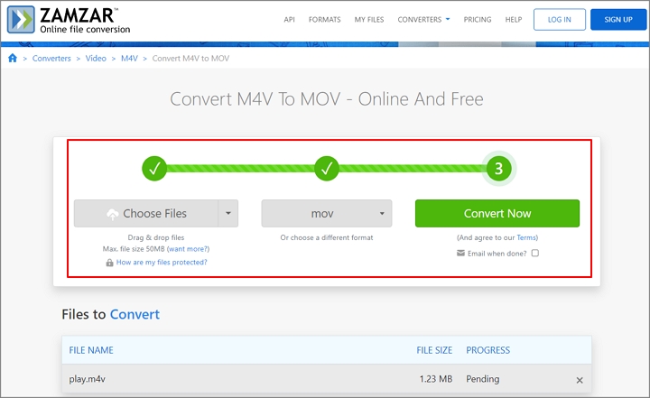Image resolution: width=650 pixels, height=398 pixels.
Task: Go to home via breadcrumb house icon
Action: (x=13, y=58)
